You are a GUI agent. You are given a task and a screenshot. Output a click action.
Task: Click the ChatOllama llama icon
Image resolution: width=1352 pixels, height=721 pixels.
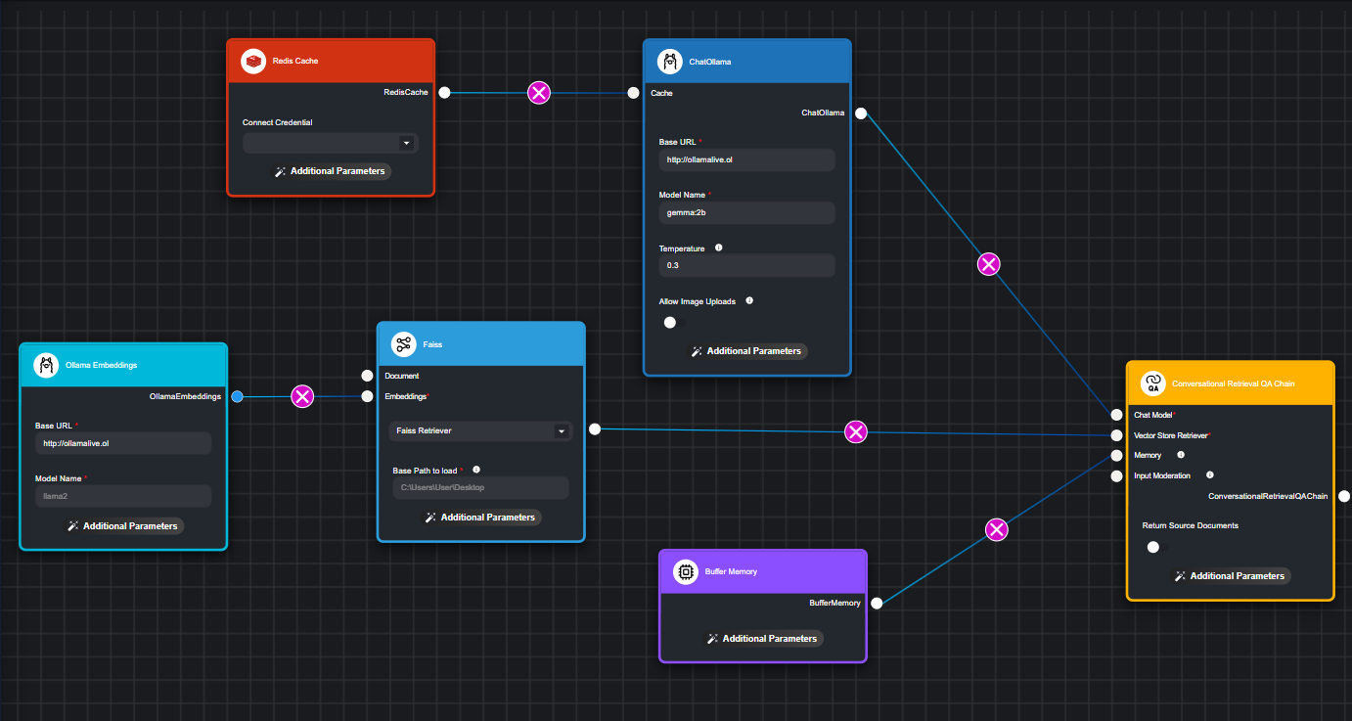670,62
